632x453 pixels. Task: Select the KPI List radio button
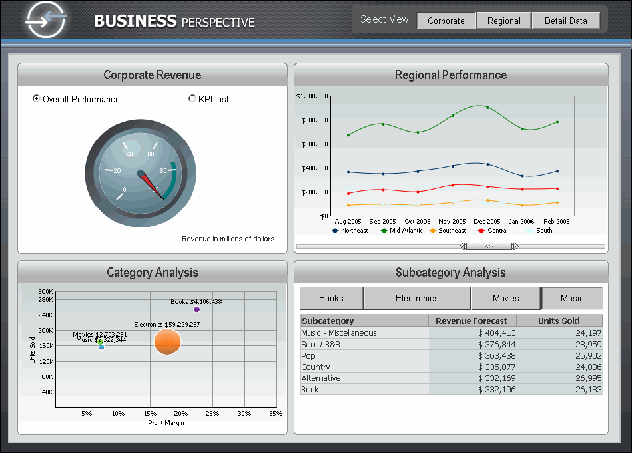[192, 98]
